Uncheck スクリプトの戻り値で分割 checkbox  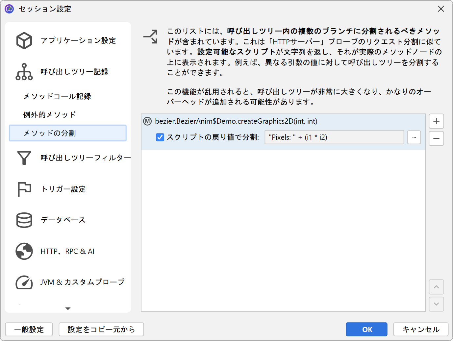coord(160,137)
